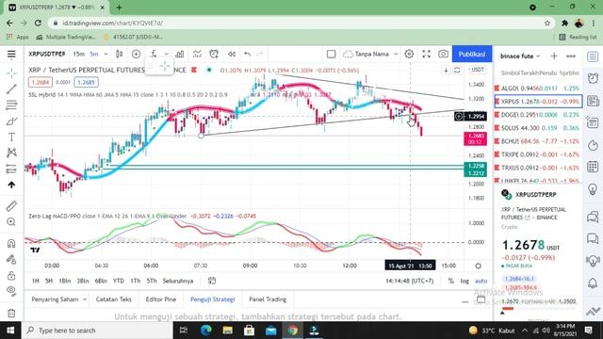Select the 15m timeframe
This screenshot has width=603, height=339.
point(79,55)
